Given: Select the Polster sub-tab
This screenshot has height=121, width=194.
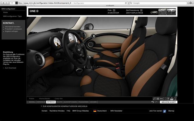Looking at the screenshot, I should click(x=32, y=99).
